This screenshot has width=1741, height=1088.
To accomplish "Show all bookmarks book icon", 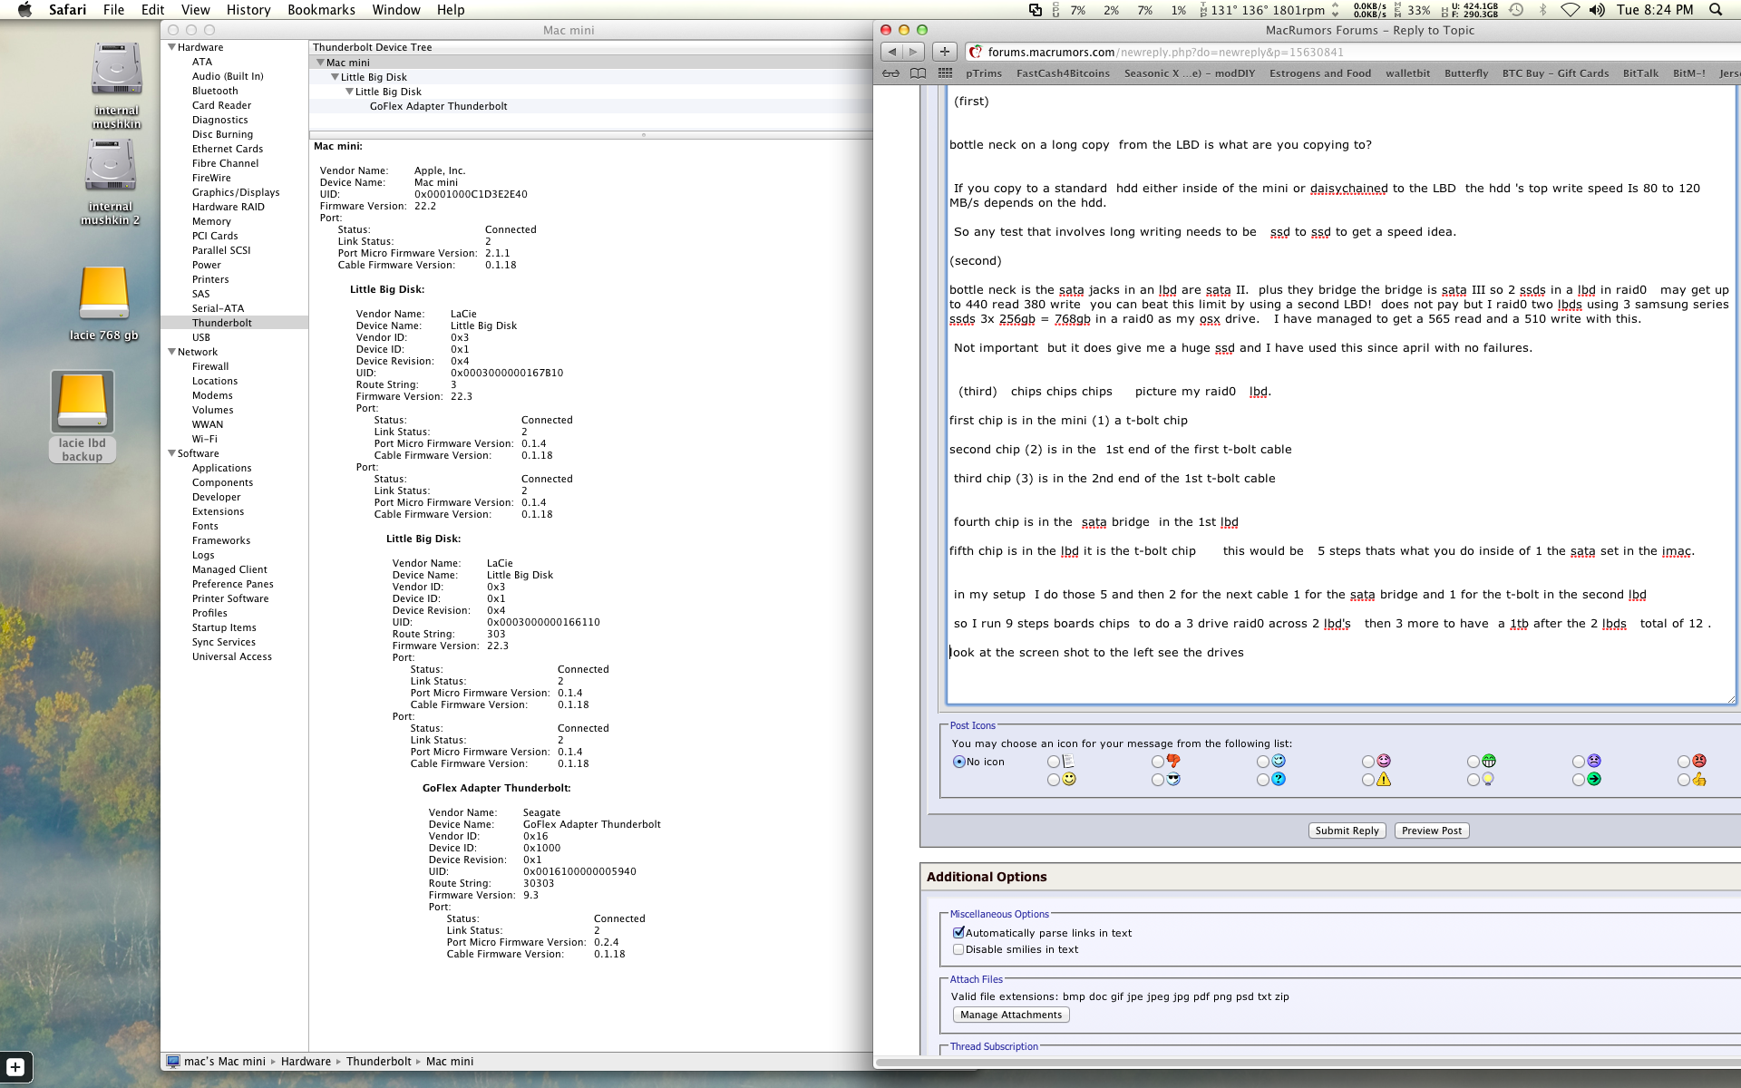I will [918, 73].
